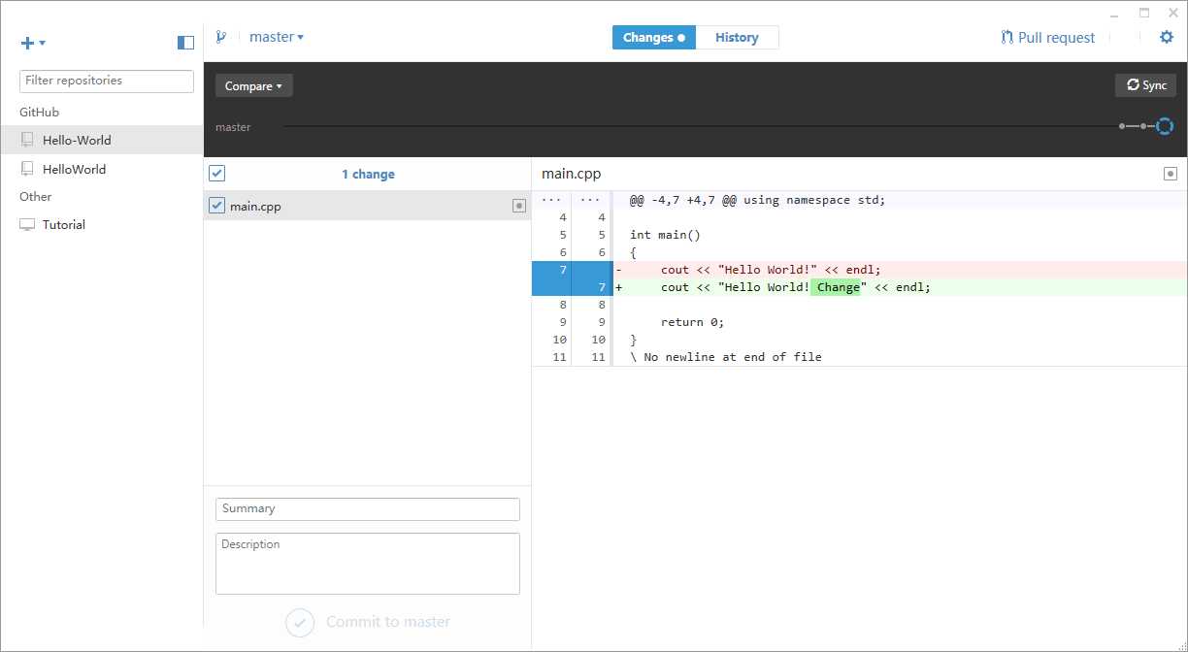Click the highlighted 'Change' added text
This screenshot has width=1188, height=652.
(839, 287)
